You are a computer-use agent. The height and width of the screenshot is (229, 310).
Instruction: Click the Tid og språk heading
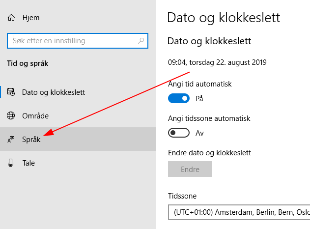click(28, 63)
